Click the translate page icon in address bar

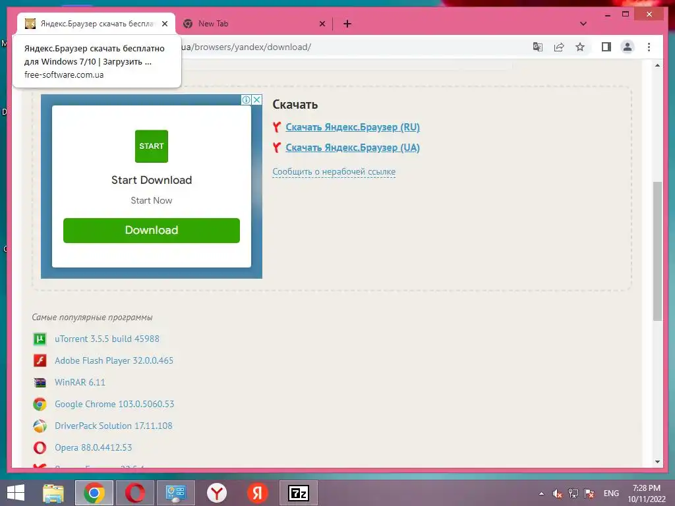pos(537,47)
